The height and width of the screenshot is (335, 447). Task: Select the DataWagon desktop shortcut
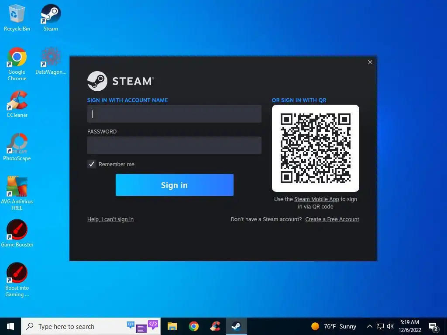click(51, 61)
